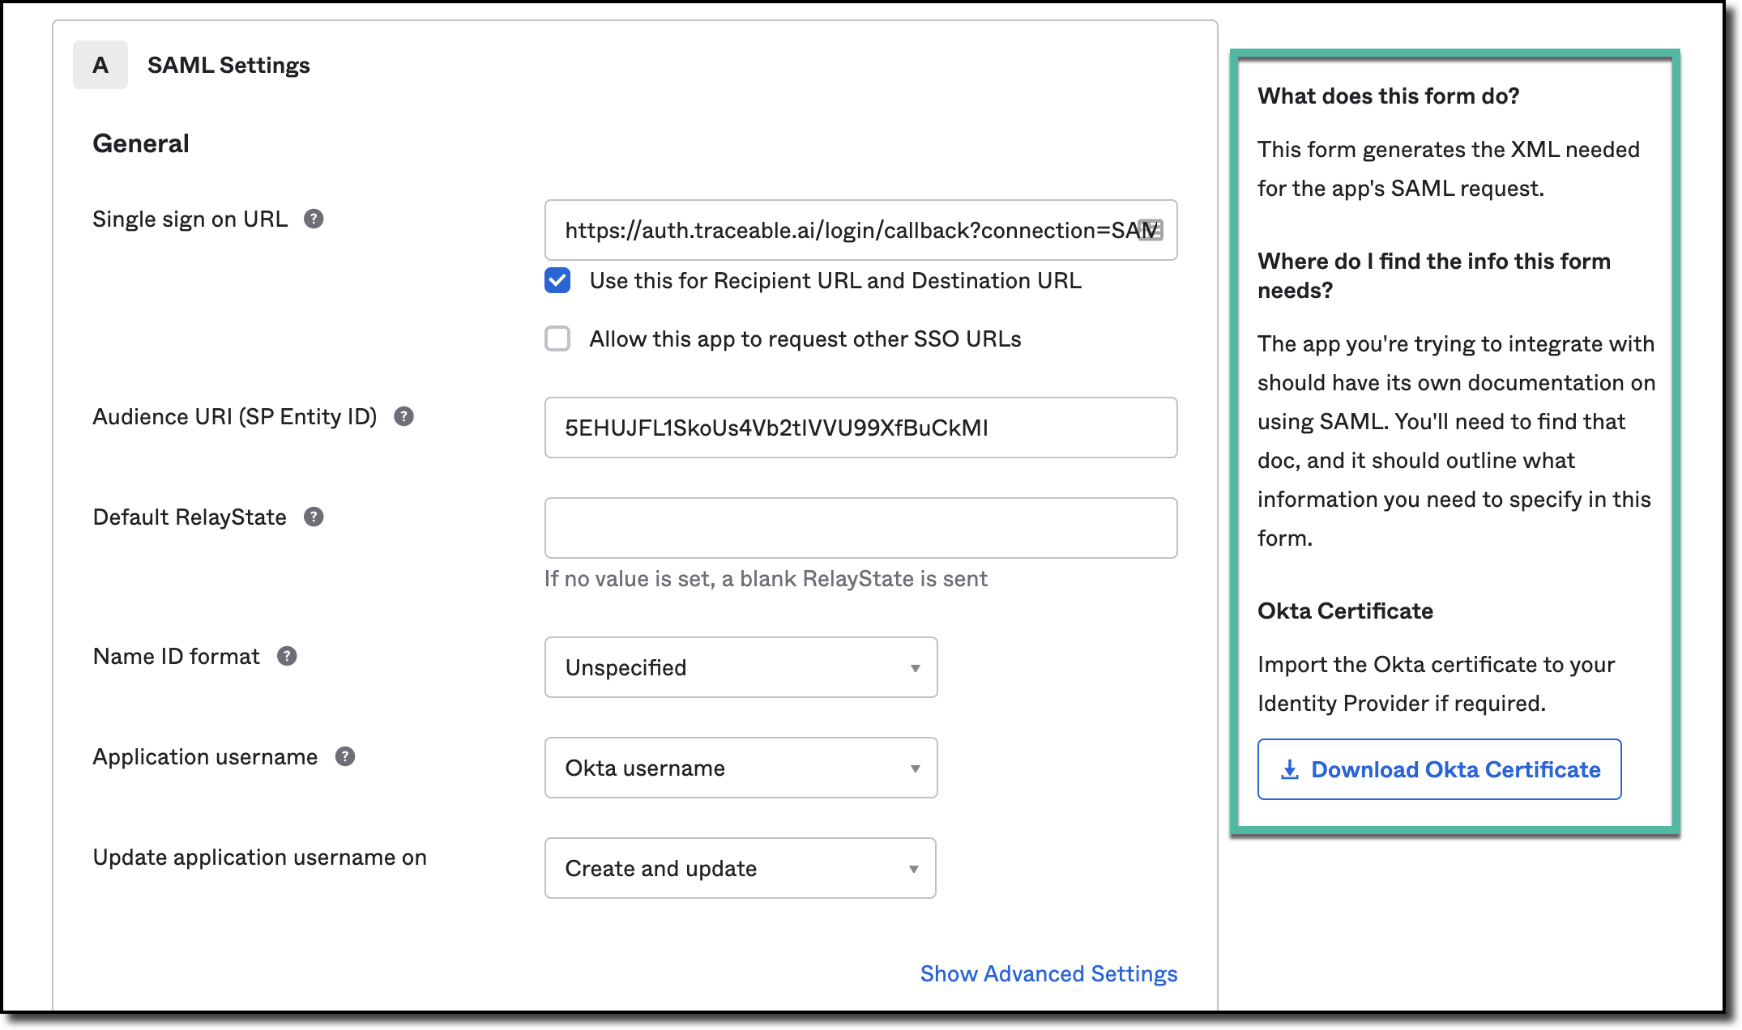The height and width of the screenshot is (1030, 1742).
Task: Open help tooltip for Application username
Action: (x=345, y=756)
